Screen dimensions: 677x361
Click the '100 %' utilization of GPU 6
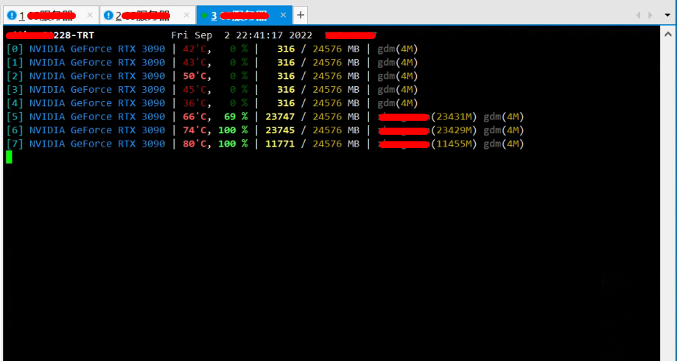click(233, 130)
